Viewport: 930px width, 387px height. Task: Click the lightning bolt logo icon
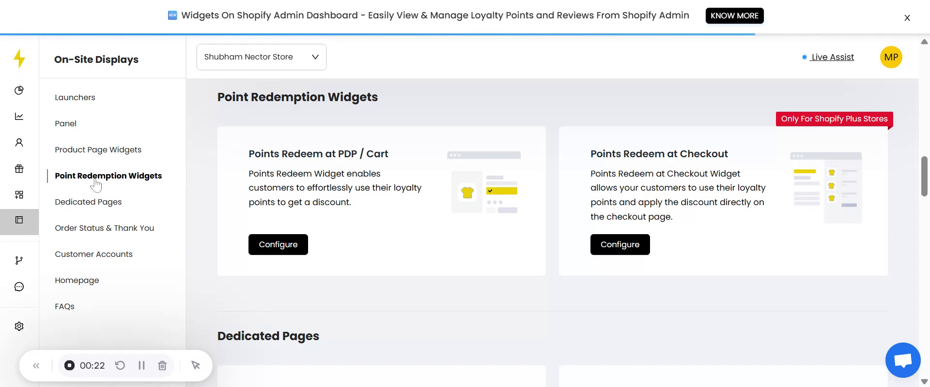click(x=19, y=59)
